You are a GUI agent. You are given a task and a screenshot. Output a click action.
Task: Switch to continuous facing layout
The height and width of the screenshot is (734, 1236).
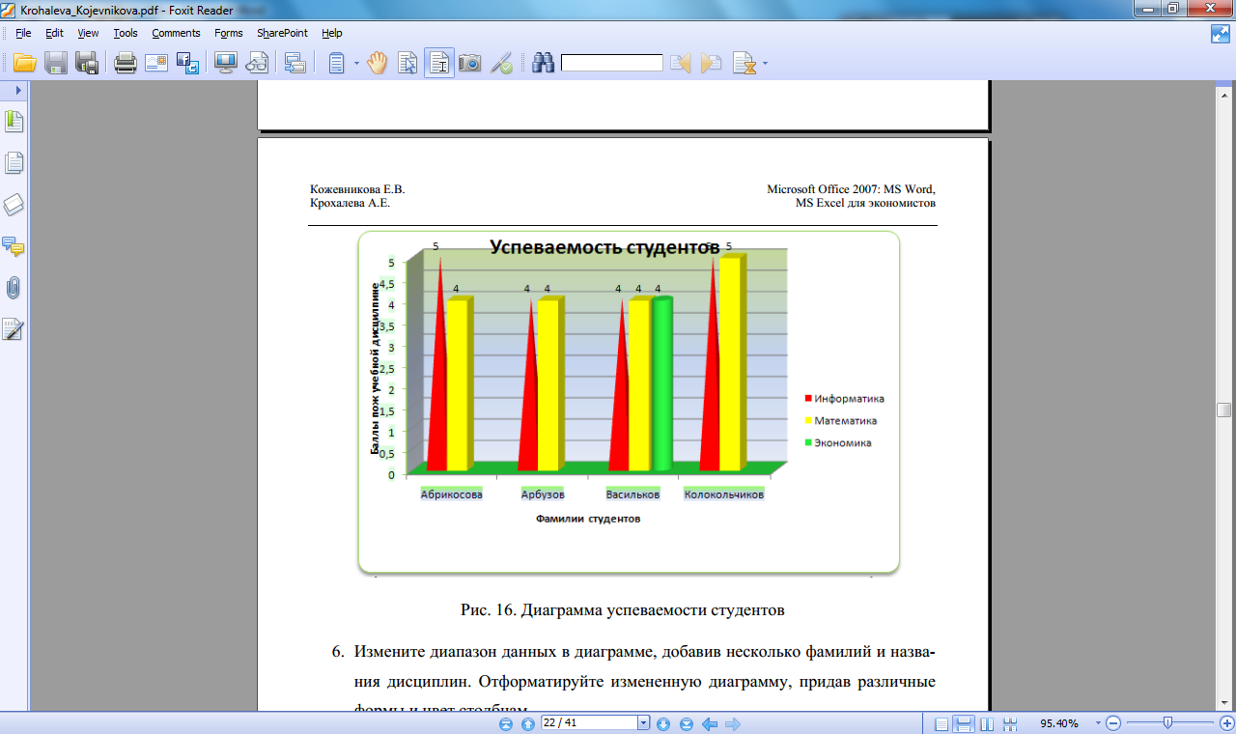point(1010,723)
